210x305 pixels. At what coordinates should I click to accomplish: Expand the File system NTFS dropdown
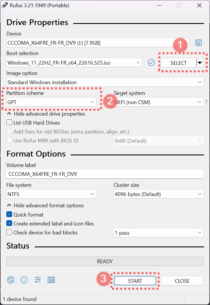point(51,194)
